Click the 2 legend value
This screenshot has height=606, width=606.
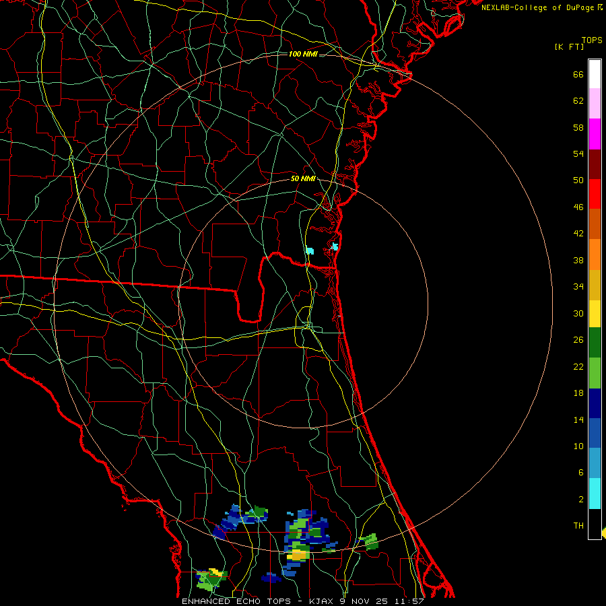click(581, 500)
